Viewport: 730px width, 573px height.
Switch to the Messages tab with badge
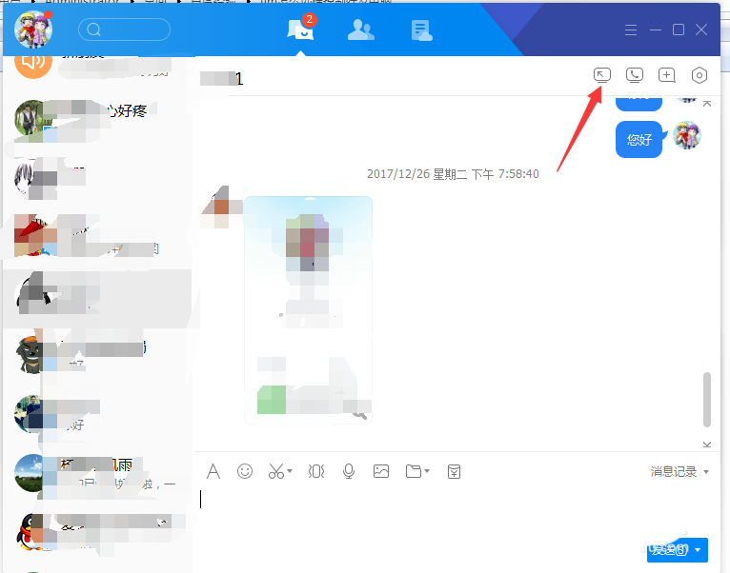click(x=301, y=30)
